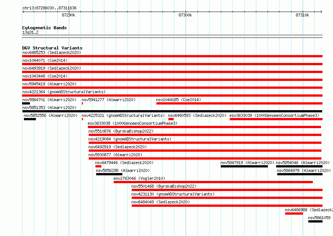Image resolution: width=333 pixels, height=236 pixels.
Task: Click the esv2763046 (Vogler2010) label
Action: tap(139, 178)
